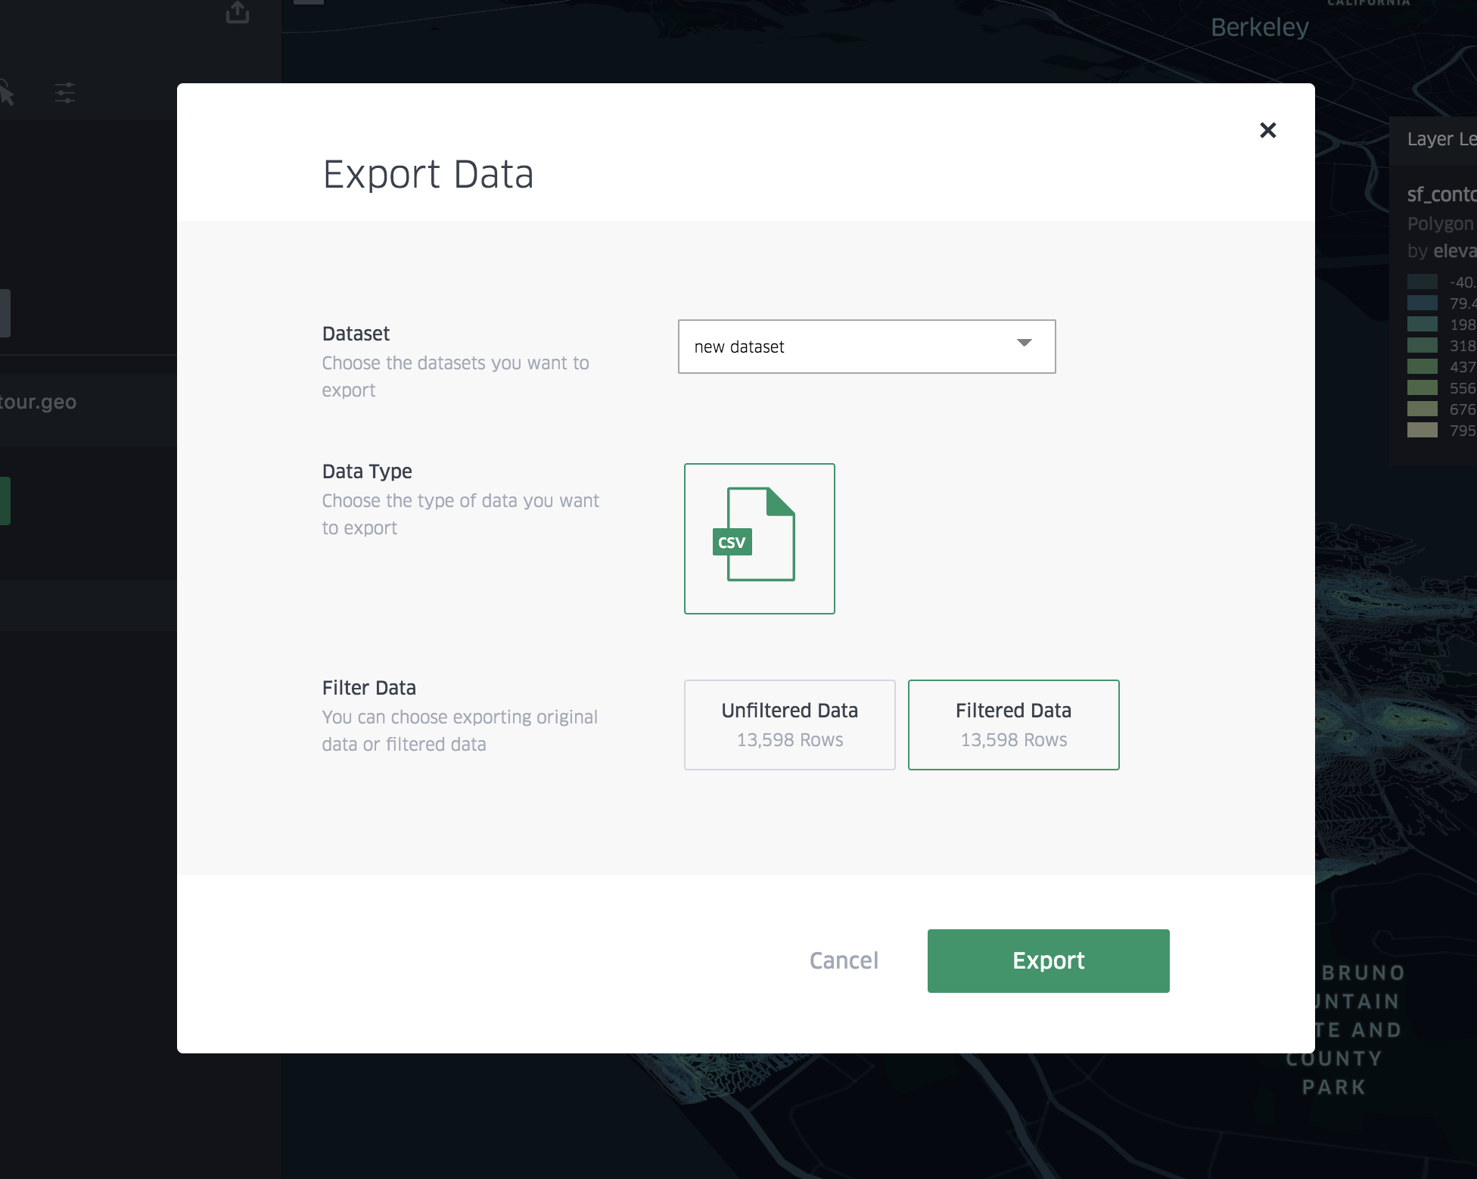
Task: Close the Export Data dialog with X
Action: click(x=1267, y=130)
